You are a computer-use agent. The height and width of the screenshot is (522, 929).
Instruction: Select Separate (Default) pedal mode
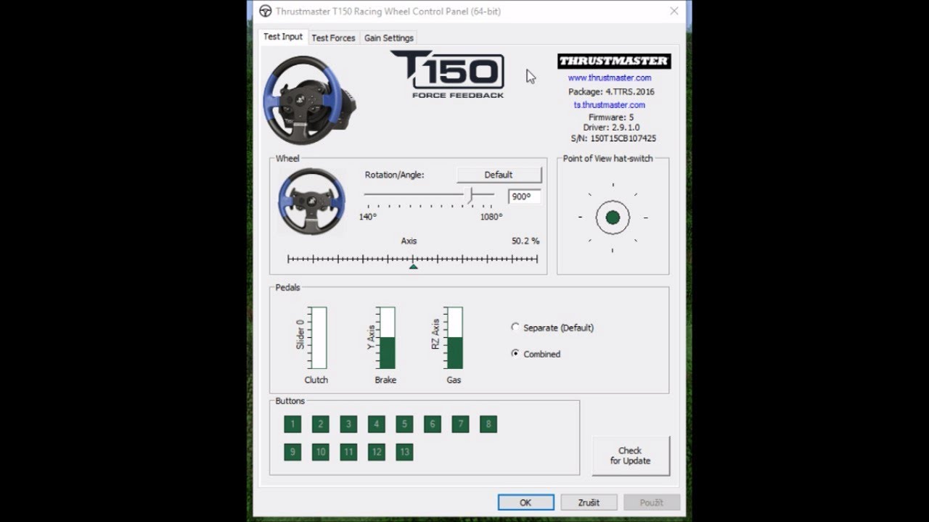click(x=552, y=328)
